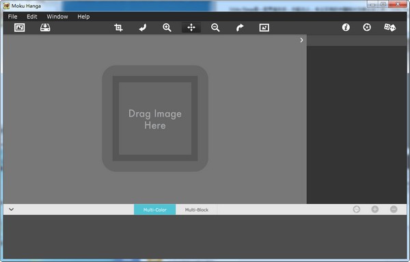Viewport: 410px width, 262px height.
Task: Click the lifebuoy support icon
Action: 367,27
